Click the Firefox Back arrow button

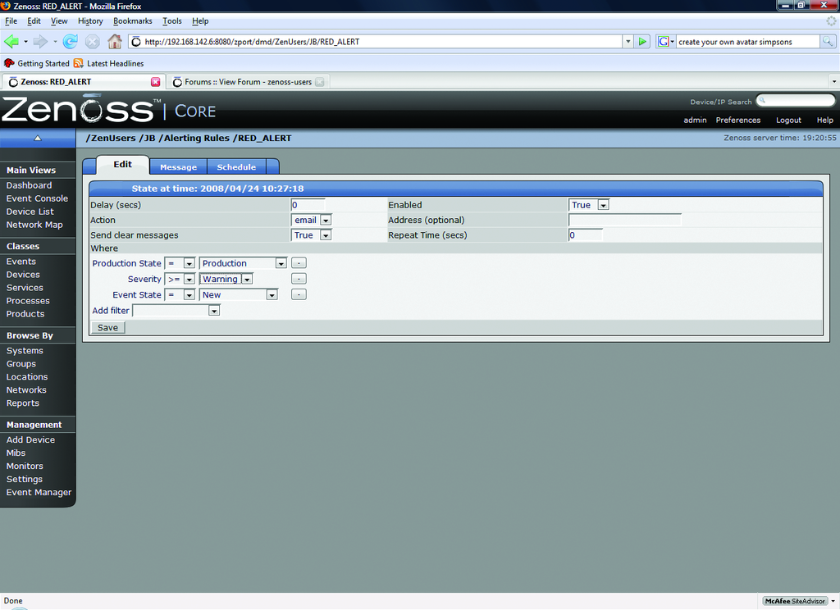pos(11,42)
